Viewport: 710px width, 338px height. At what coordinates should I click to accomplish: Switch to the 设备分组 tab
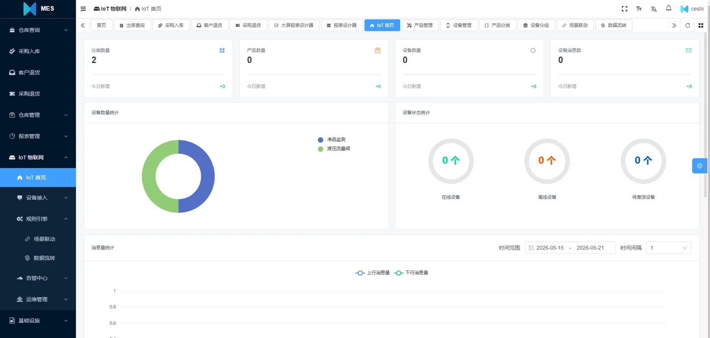536,25
